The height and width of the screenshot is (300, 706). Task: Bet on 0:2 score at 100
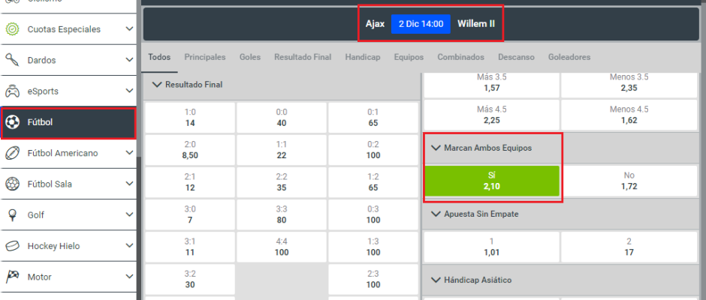[x=373, y=150]
